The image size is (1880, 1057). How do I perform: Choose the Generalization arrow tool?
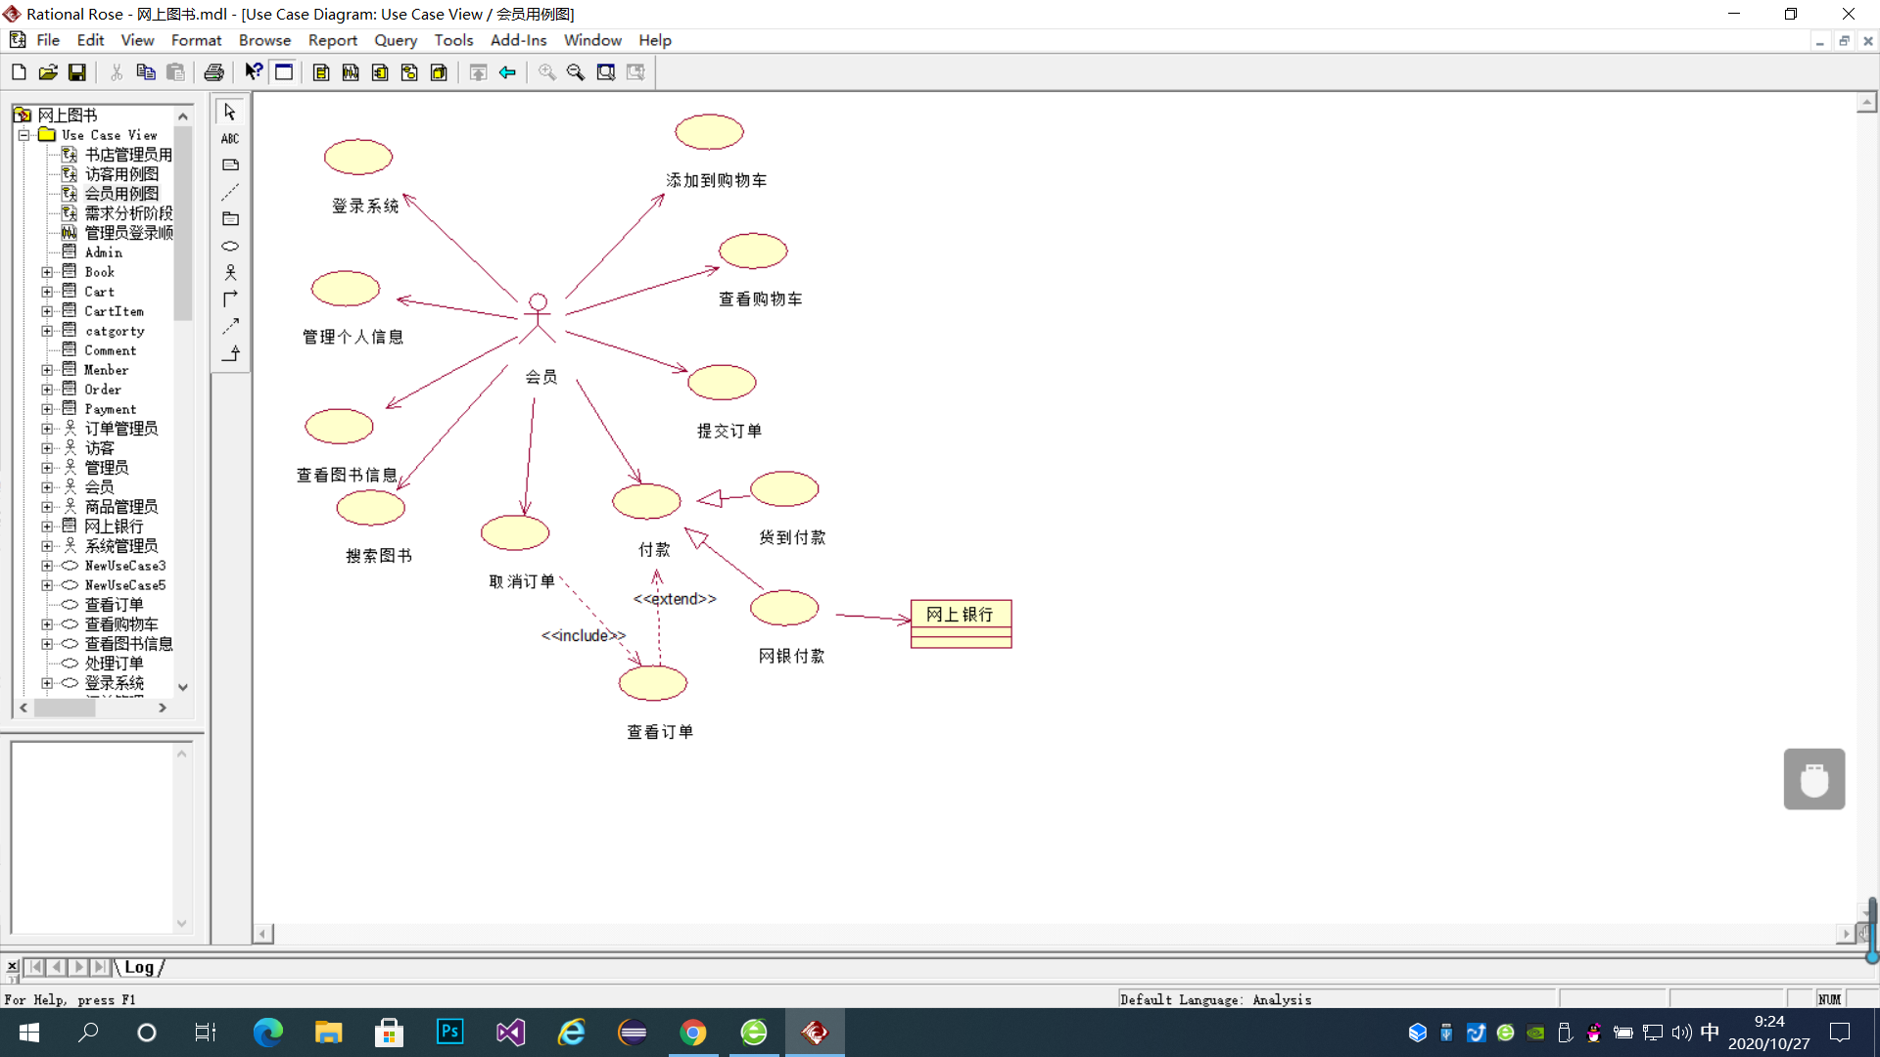(x=230, y=353)
